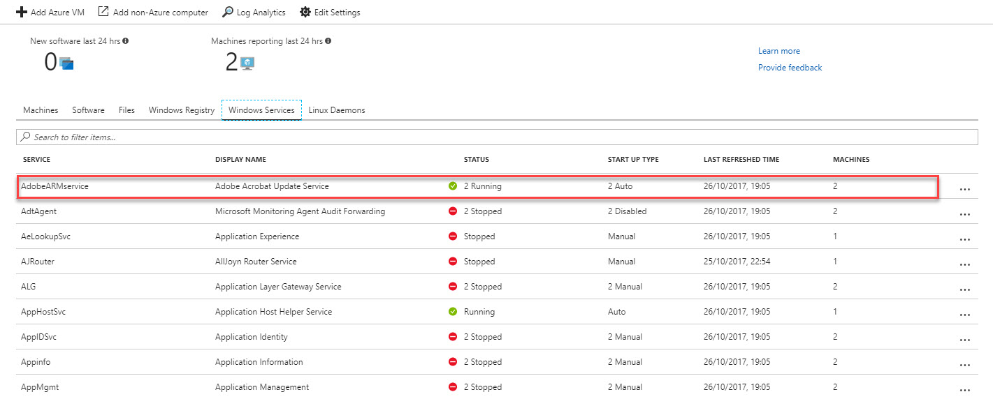This screenshot has width=993, height=399.
Task: Sort by the START UP TYPE column header
Action: [633, 160]
